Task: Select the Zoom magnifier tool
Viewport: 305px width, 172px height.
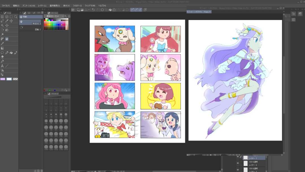Action: pyautogui.click(x=16, y=17)
